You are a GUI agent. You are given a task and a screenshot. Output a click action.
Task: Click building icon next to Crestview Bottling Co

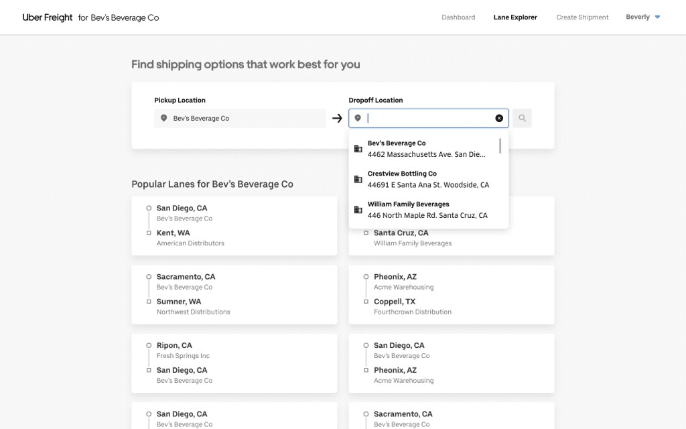tap(358, 179)
